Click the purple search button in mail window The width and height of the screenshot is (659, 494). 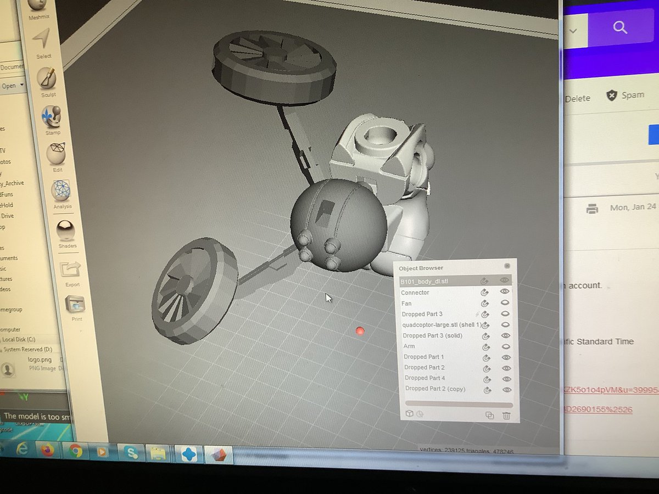[x=620, y=27]
